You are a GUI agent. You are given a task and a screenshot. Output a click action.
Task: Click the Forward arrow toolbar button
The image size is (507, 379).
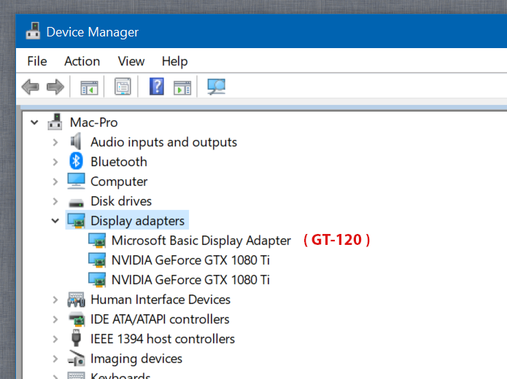(55, 87)
